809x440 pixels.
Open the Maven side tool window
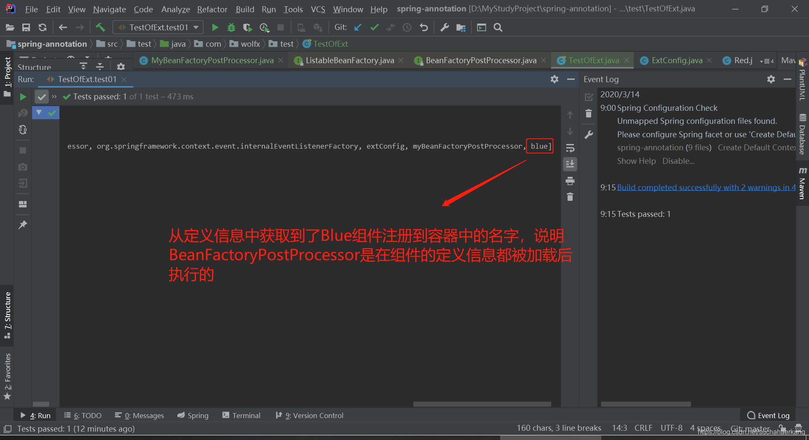point(802,183)
